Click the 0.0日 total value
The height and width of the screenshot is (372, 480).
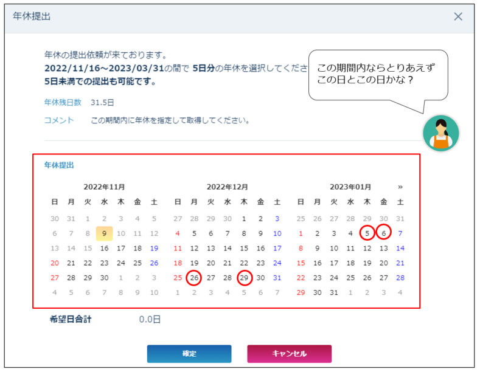point(150,319)
